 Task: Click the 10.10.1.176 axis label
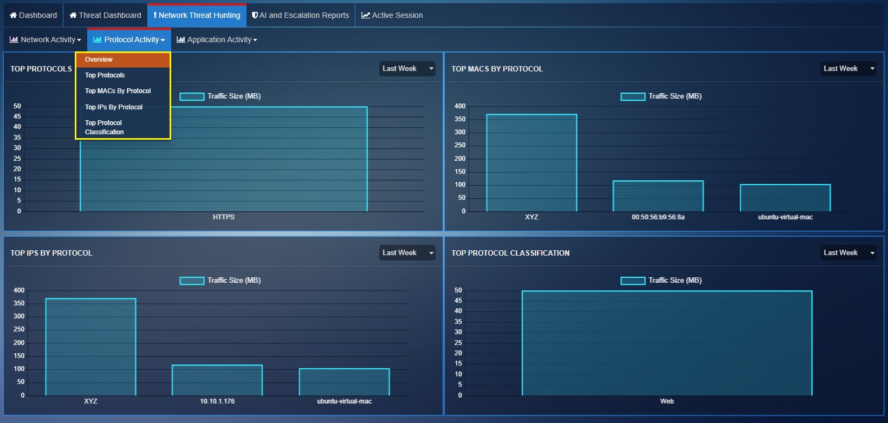[217, 401]
